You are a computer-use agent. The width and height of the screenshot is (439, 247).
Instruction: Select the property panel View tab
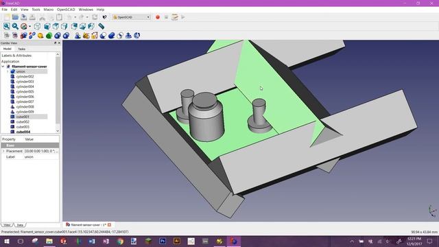click(7, 225)
